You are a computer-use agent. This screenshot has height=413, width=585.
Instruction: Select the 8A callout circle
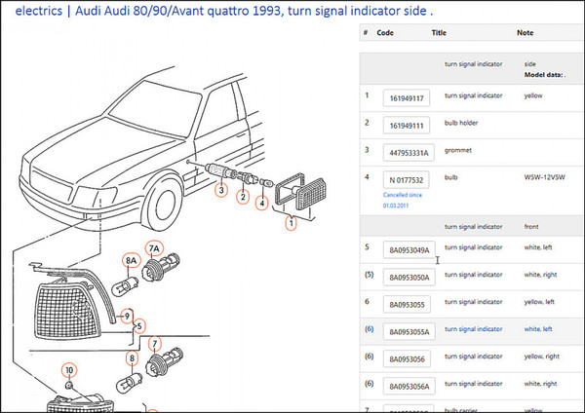(x=131, y=261)
